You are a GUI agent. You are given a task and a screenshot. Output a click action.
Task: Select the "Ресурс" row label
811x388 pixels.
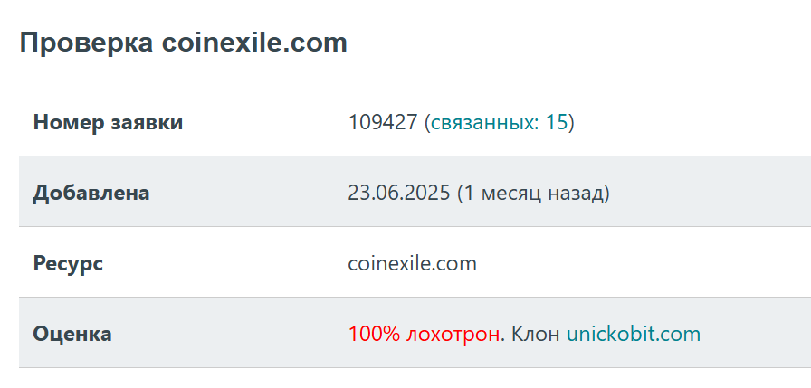pos(68,263)
